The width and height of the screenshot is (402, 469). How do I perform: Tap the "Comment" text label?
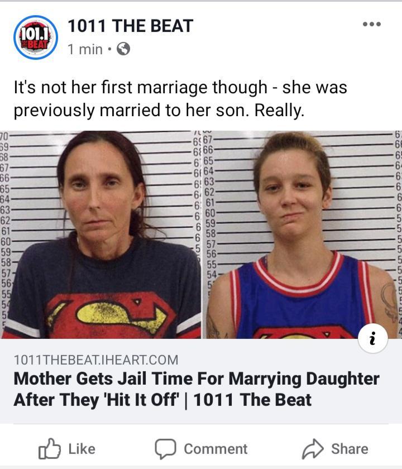tap(216, 449)
